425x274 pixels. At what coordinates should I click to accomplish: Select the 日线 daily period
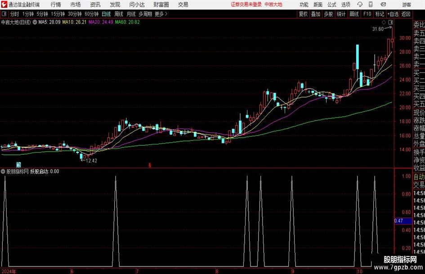point(106,14)
